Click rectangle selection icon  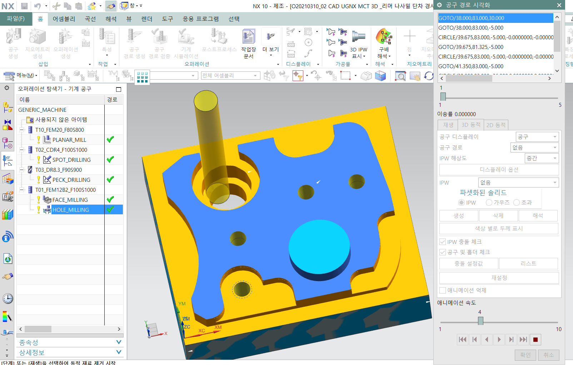pyautogui.click(x=345, y=76)
